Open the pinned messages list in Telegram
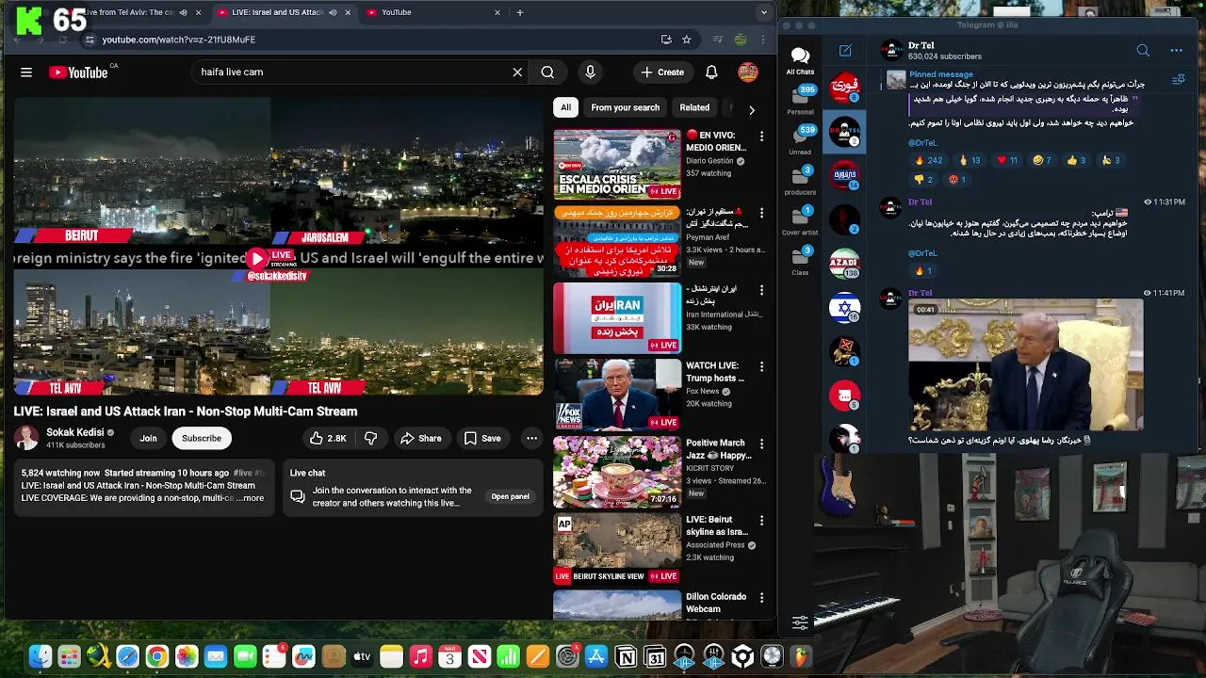The image size is (1206, 678). pyautogui.click(x=1178, y=81)
